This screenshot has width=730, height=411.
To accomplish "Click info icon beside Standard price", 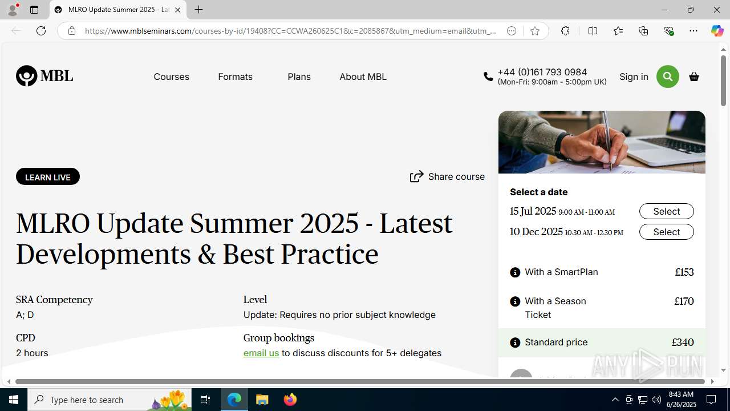I will [515, 342].
